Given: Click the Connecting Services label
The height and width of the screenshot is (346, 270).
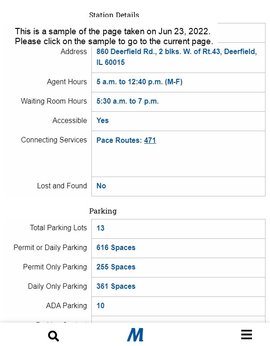Looking at the screenshot, I should pyautogui.click(x=54, y=140).
